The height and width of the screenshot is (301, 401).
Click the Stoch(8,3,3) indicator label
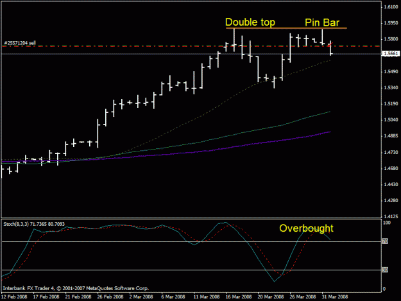click(34, 224)
